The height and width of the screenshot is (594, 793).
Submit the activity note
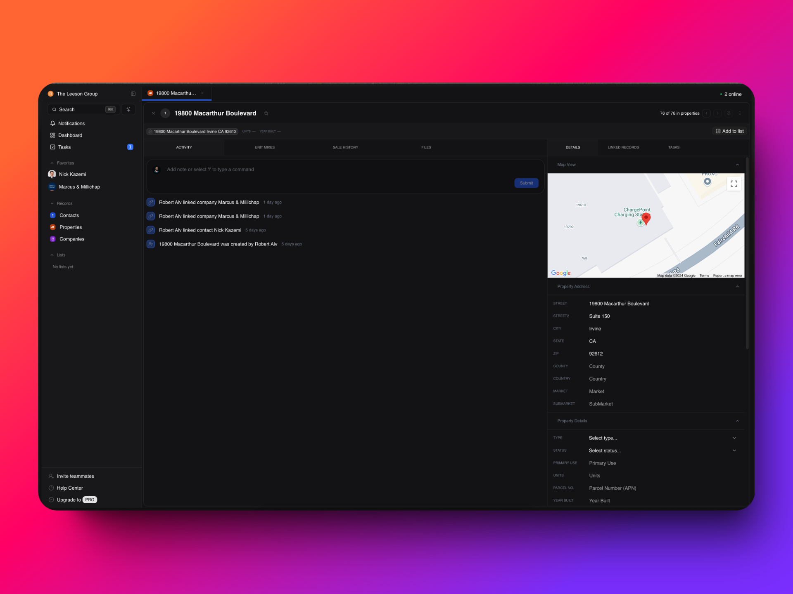tap(526, 183)
